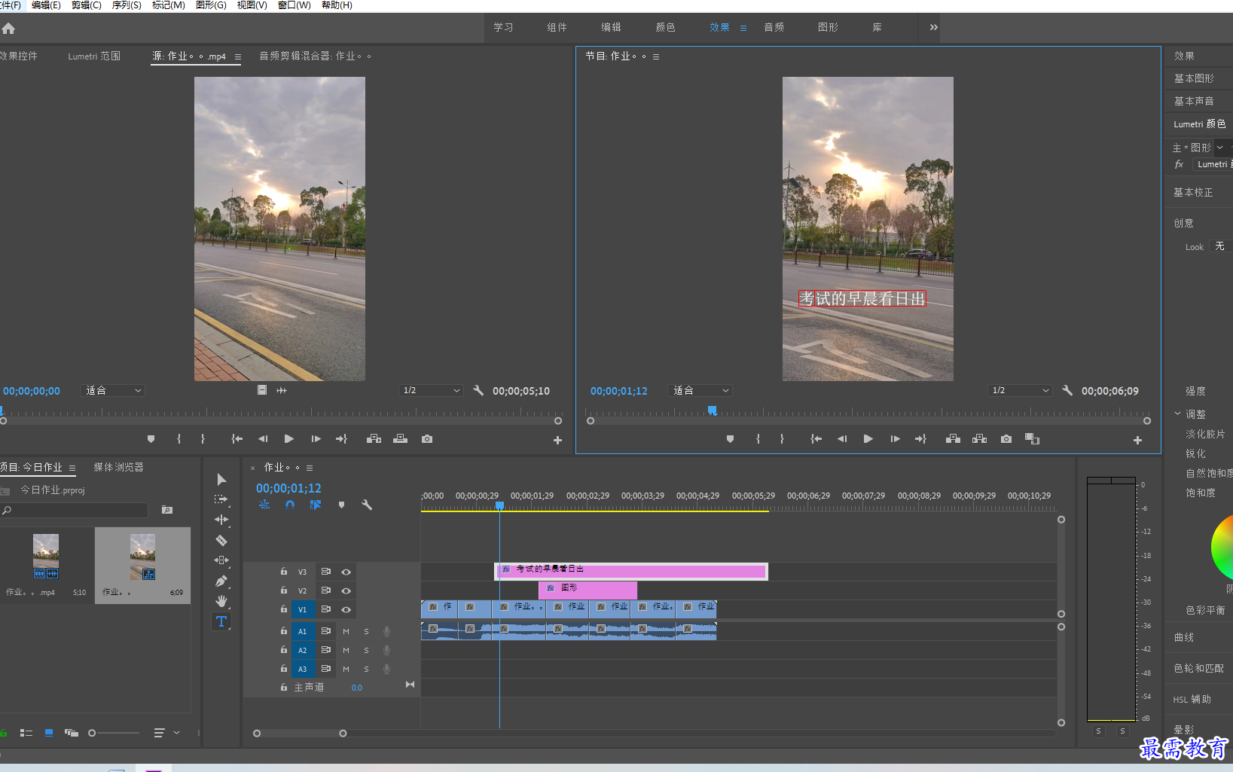The height and width of the screenshot is (772, 1233).
Task: Open source monitor zoom dropdown 适合
Action: click(x=113, y=390)
